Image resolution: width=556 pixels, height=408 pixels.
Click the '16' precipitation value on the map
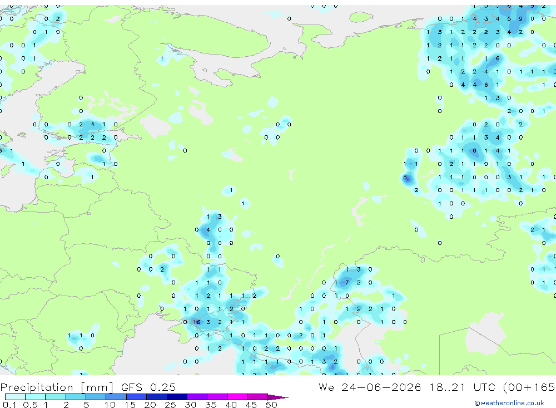pyautogui.click(x=196, y=322)
